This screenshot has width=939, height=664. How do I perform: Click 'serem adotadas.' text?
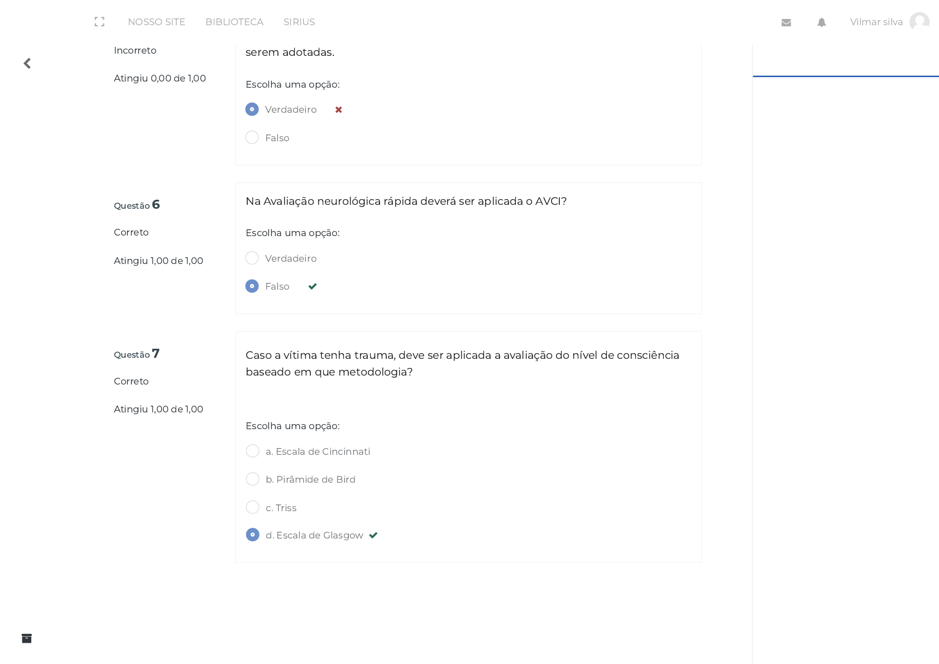pyautogui.click(x=290, y=52)
